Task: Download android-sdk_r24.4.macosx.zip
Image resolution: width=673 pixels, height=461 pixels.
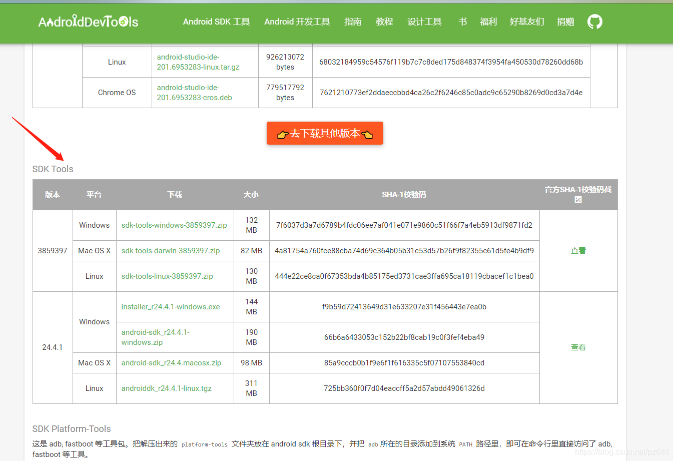Action: (171, 363)
